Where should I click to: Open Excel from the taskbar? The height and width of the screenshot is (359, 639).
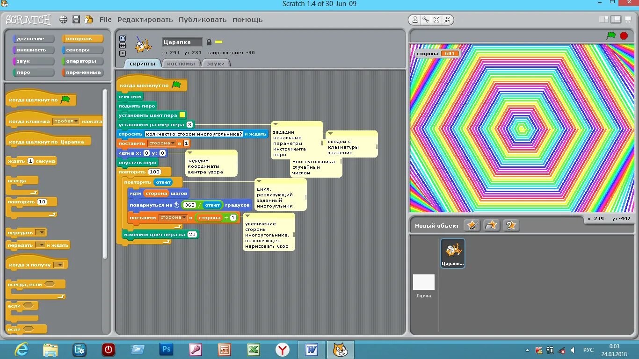click(254, 350)
